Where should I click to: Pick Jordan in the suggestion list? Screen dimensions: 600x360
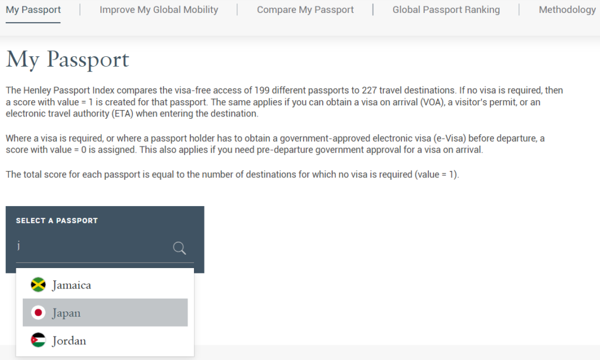coord(105,340)
